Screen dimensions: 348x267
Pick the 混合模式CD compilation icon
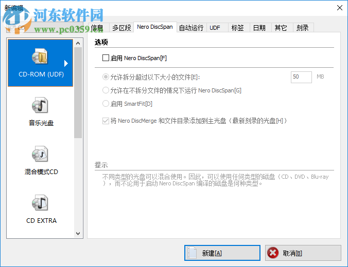pyautogui.click(x=40, y=154)
